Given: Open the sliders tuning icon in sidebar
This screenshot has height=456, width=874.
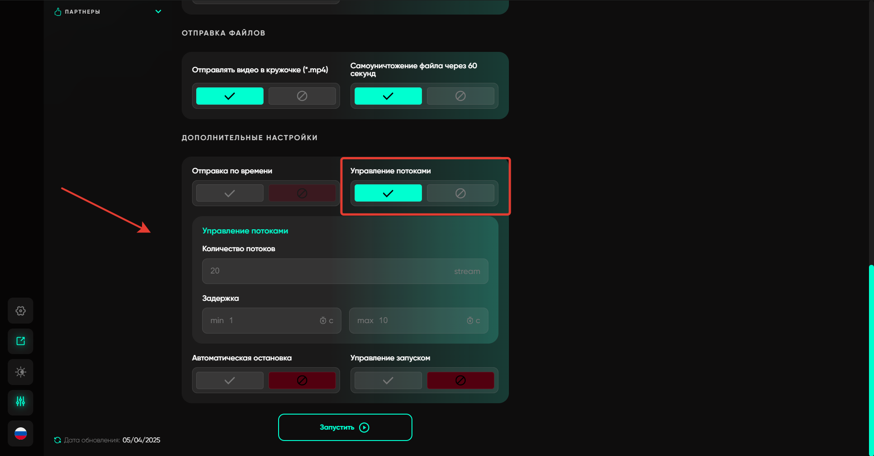Looking at the screenshot, I should 20,402.
